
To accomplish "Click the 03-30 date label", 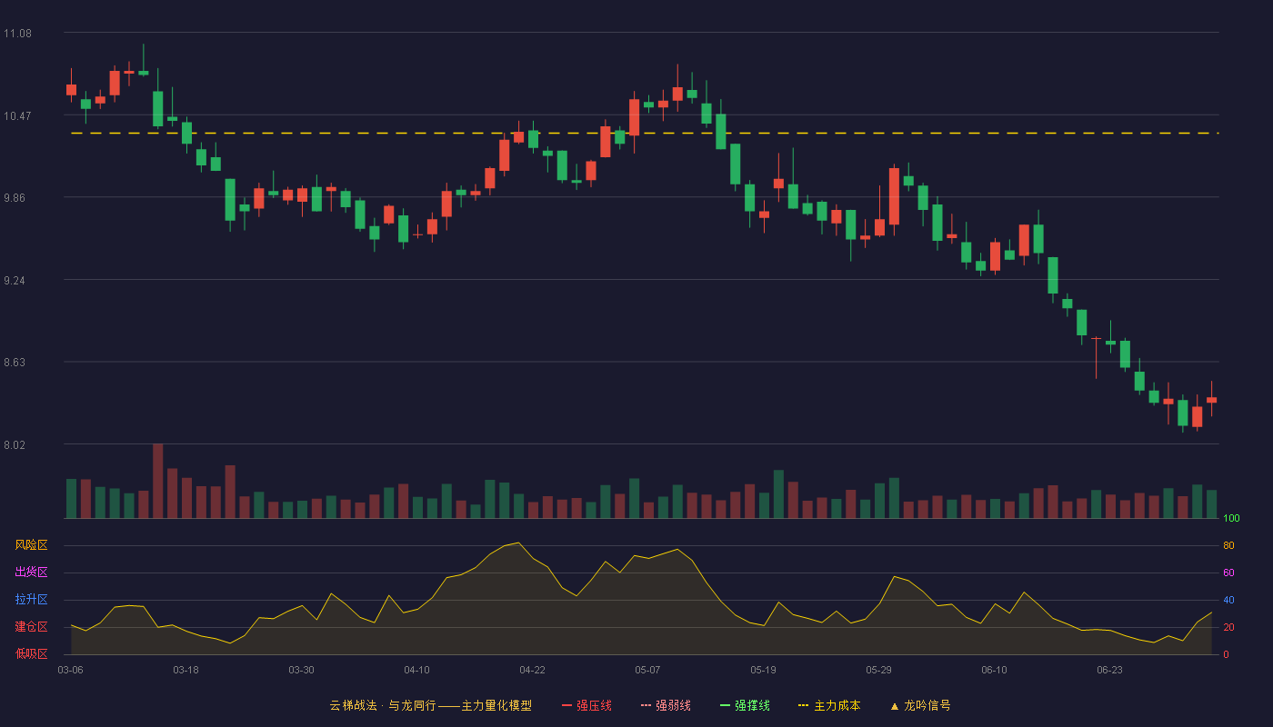I will click(301, 670).
